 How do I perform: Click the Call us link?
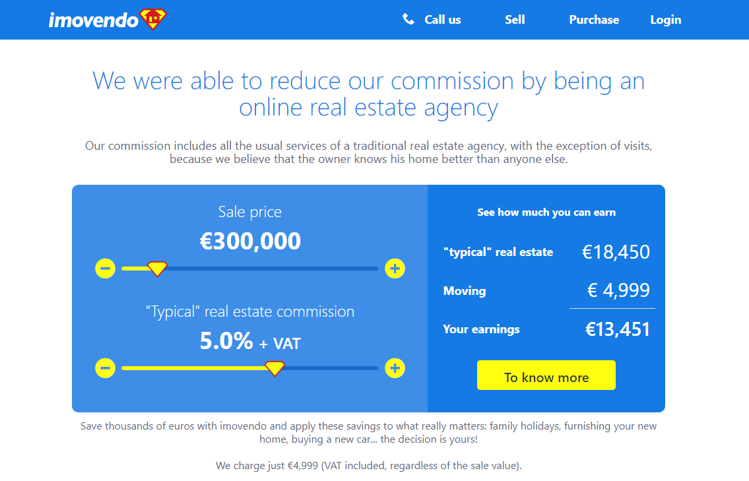click(442, 20)
